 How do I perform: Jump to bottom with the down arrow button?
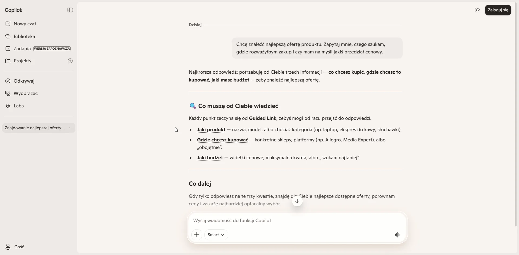pos(297,201)
